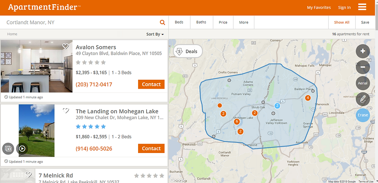Open the Price filter dropdown
The width and height of the screenshot is (378, 183).
point(223,22)
